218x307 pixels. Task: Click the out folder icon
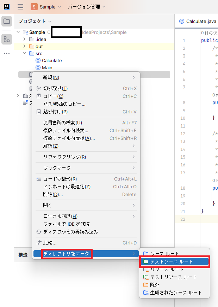coord(32,46)
